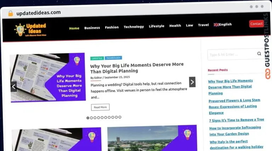The width and height of the screenshot is (272, 151).
Task: Click the Updated Ideas lightbulb logo
Action: pyautogui.click(x=30, y=30)
